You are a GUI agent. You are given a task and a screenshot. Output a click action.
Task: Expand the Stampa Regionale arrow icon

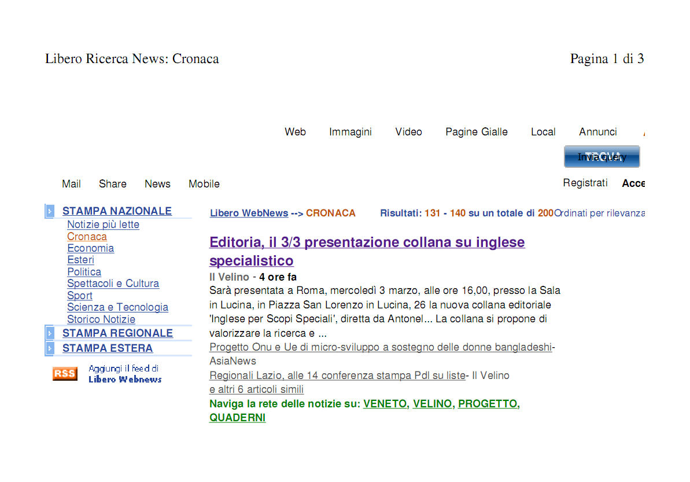click(50, 333)
